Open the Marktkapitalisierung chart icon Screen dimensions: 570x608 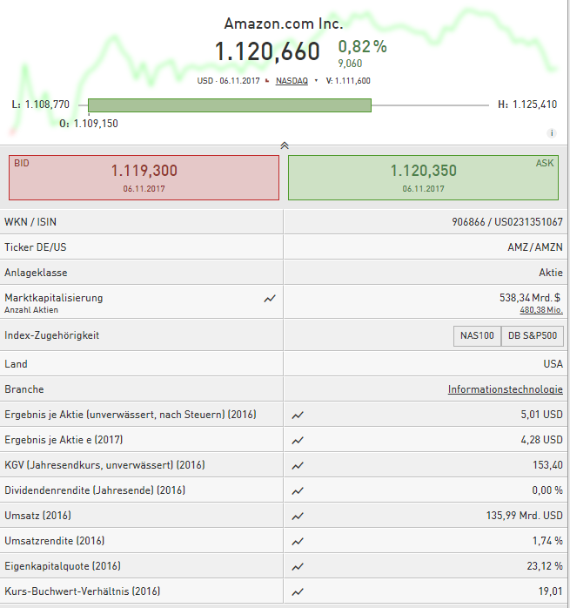(x=270, y=299)
